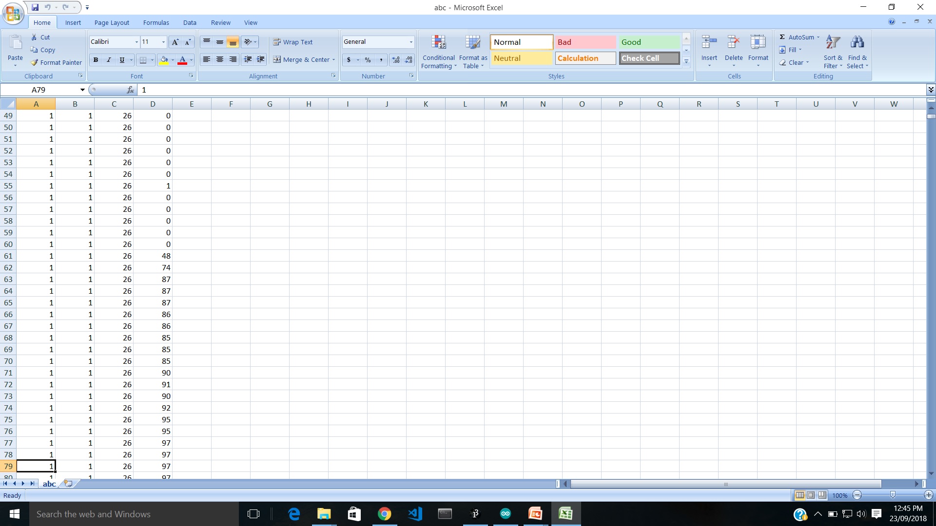Toggle Italic formatting
Viewport: 936px width, 526px height.
[109, 59]
